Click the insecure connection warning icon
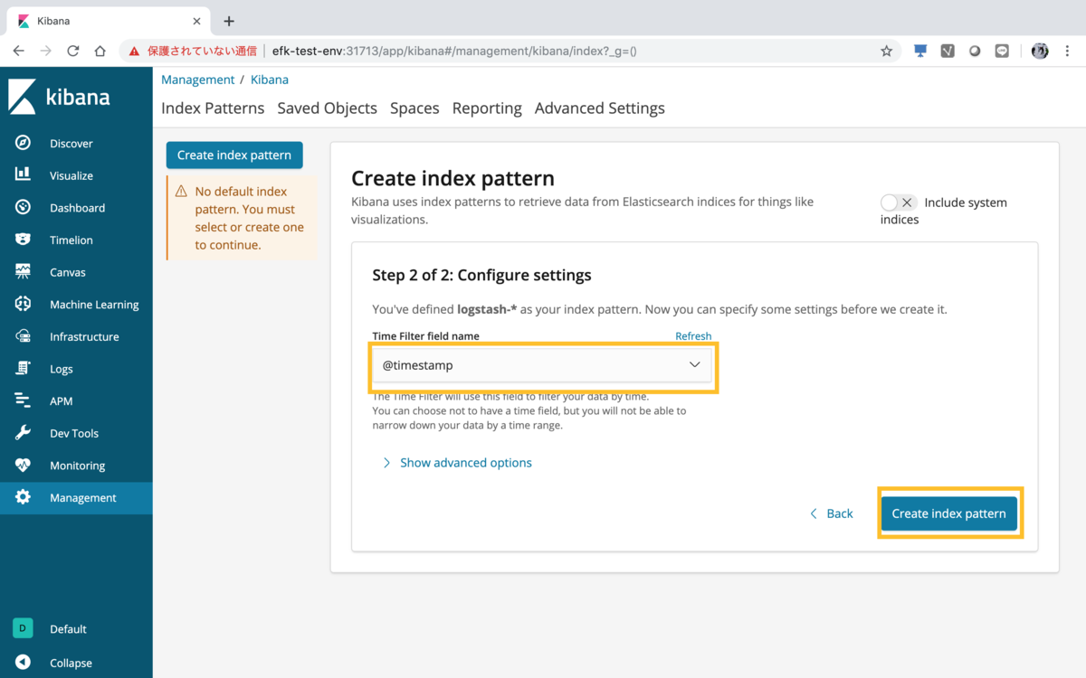1086x678 pixels. click(x=134, y=52)
